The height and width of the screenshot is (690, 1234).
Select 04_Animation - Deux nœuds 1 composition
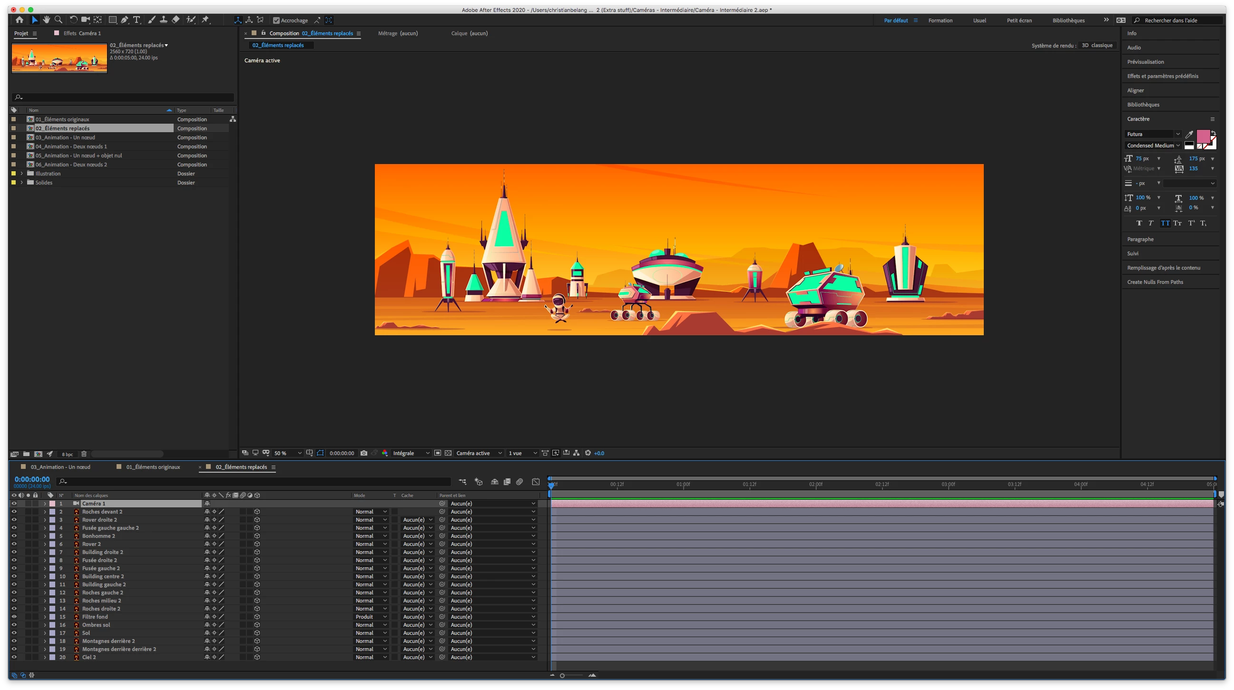(71, 146)
